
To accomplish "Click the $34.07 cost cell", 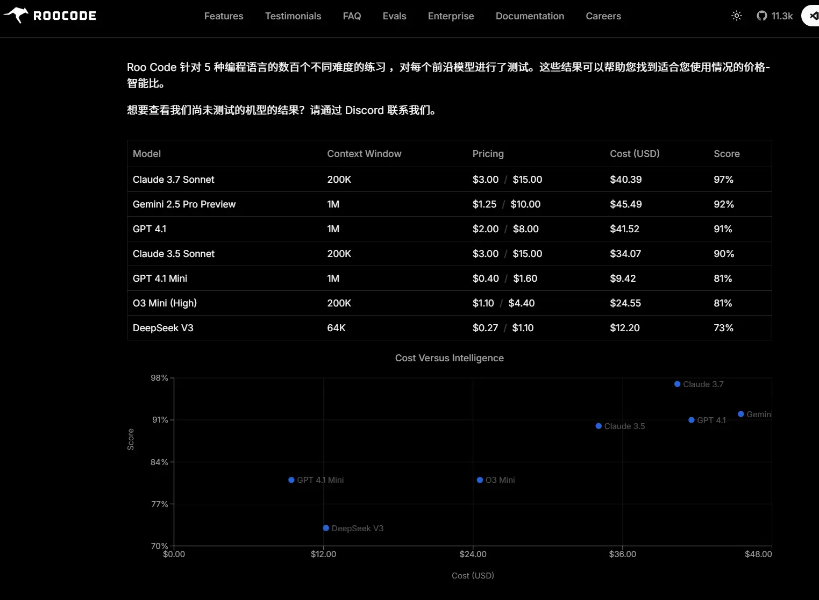I will [625, 254].
